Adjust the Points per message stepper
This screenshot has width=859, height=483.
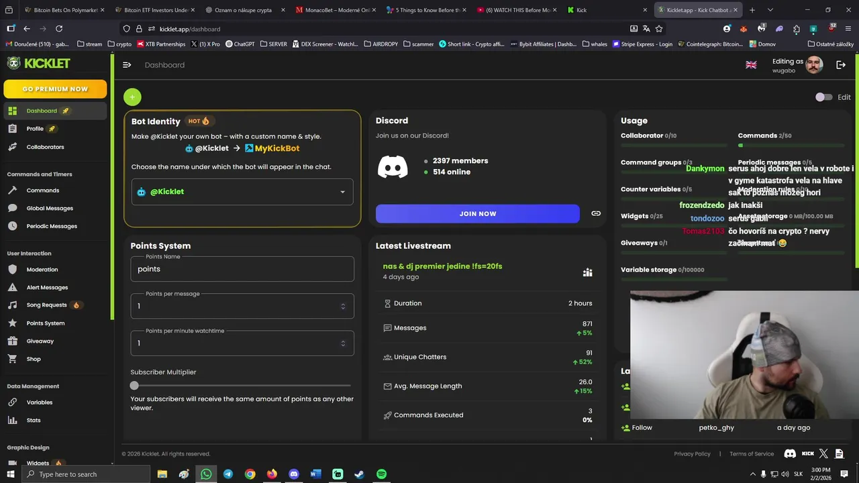[x=343, y=307]
